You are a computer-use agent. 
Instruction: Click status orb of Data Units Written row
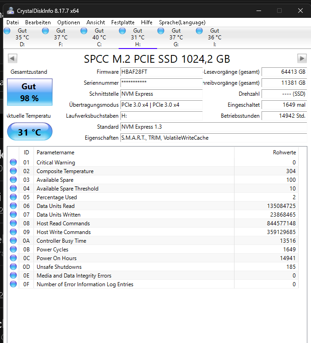13,214
